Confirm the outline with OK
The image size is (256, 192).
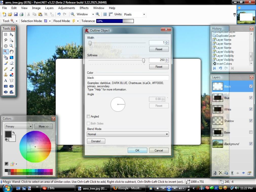point(137,150)
